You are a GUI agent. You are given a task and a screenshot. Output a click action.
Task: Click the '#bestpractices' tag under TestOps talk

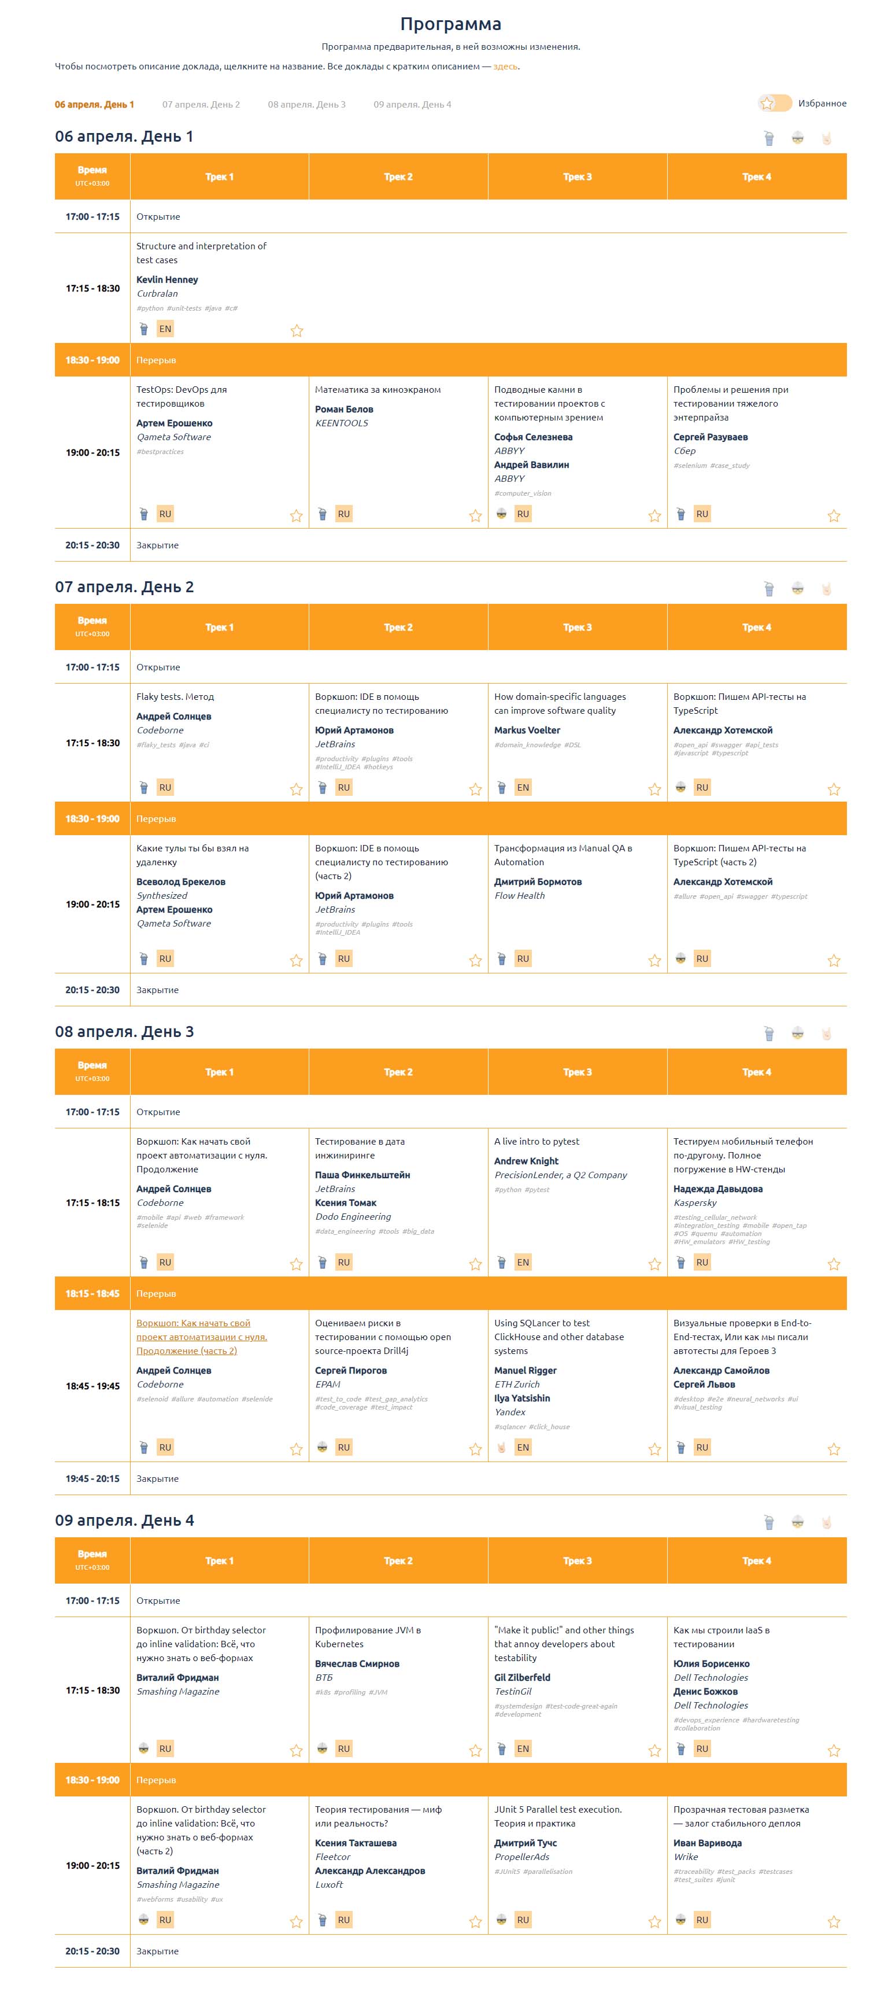click(x=160, y=452)
